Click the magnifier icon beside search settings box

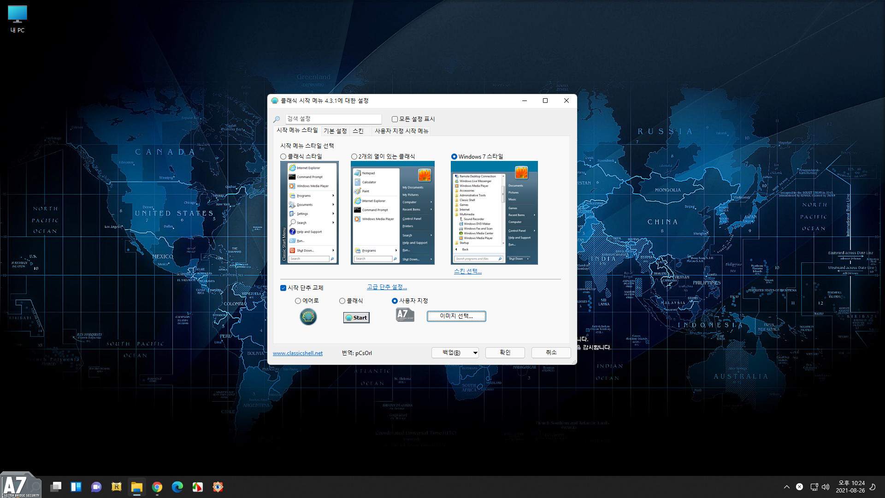277,119
